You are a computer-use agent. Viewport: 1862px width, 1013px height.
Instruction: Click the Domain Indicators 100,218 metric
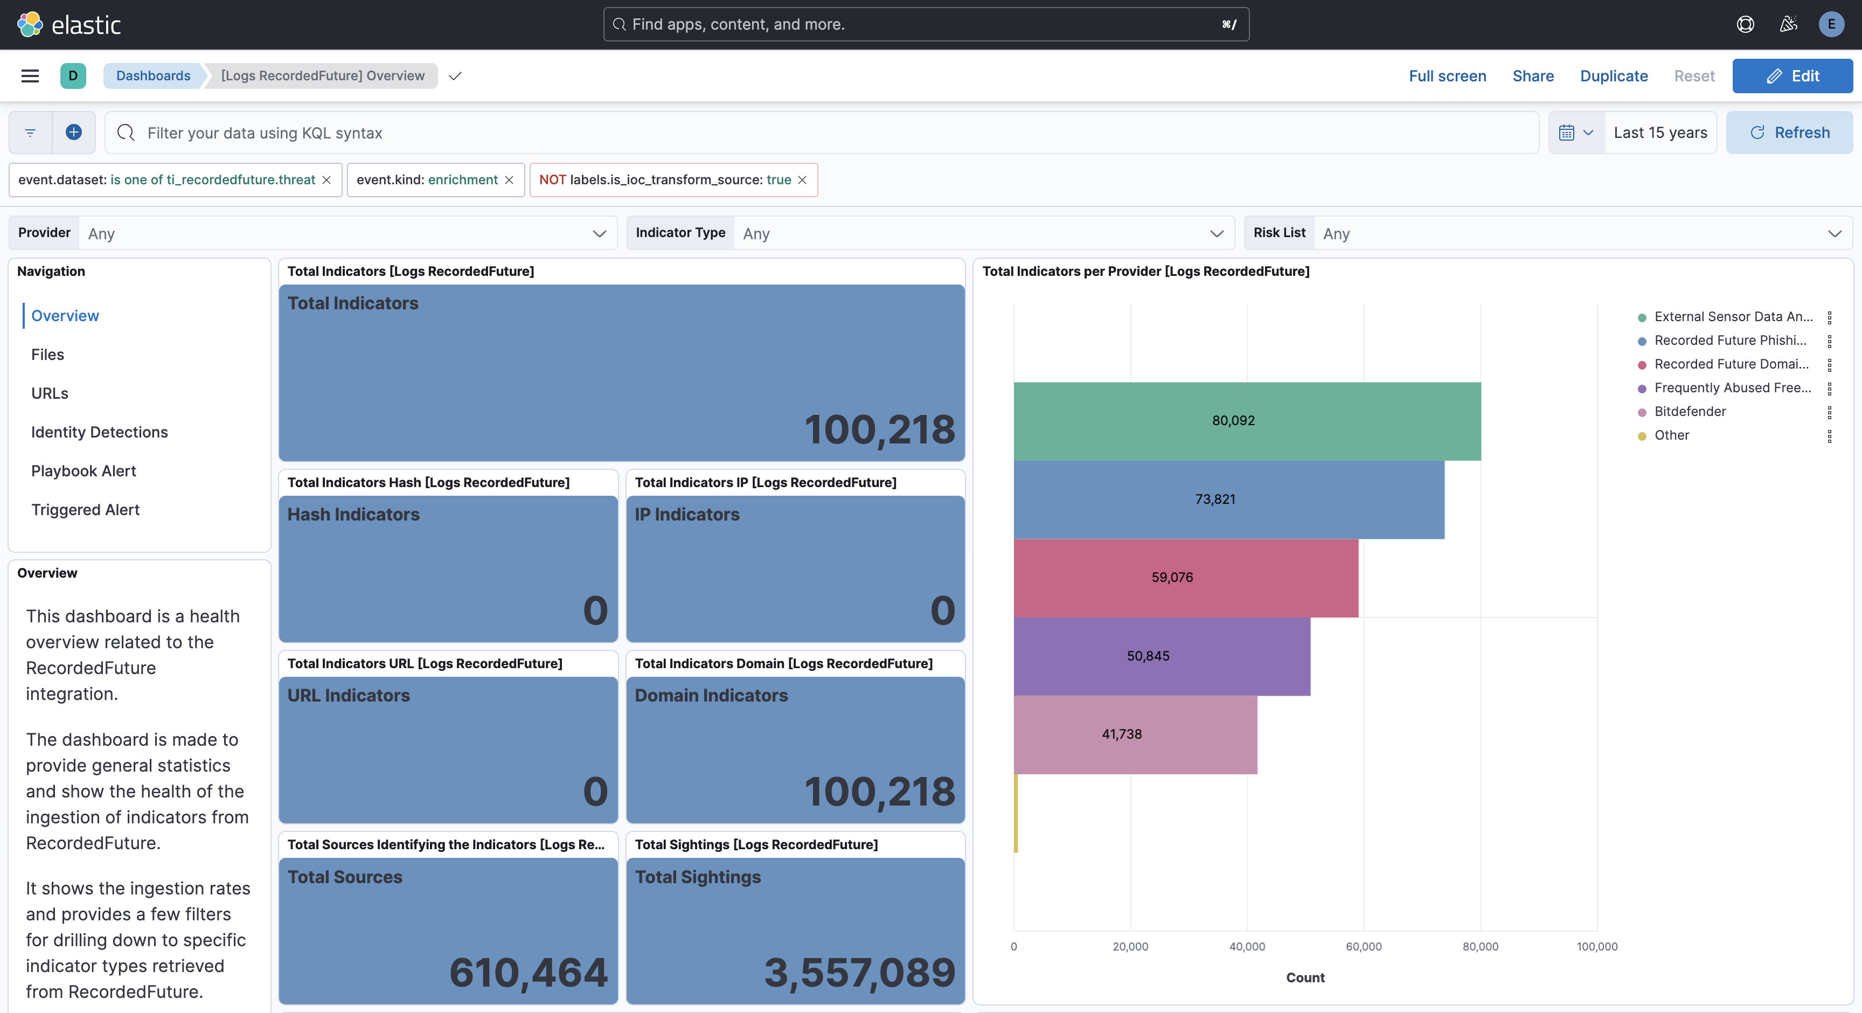click(795, 750)
